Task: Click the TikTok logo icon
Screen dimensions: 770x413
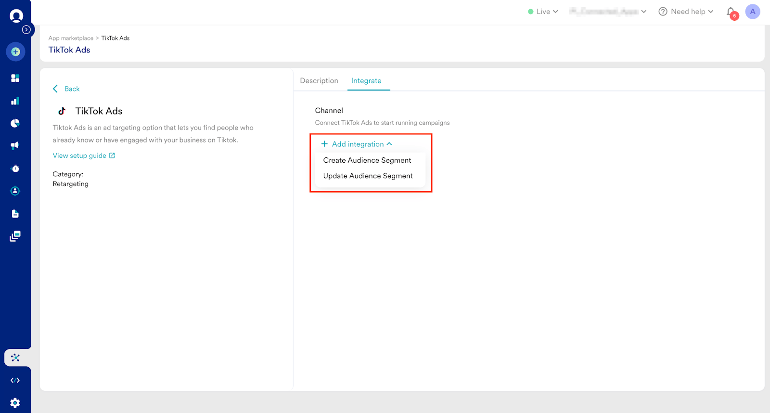Action: tap(62, 111)
